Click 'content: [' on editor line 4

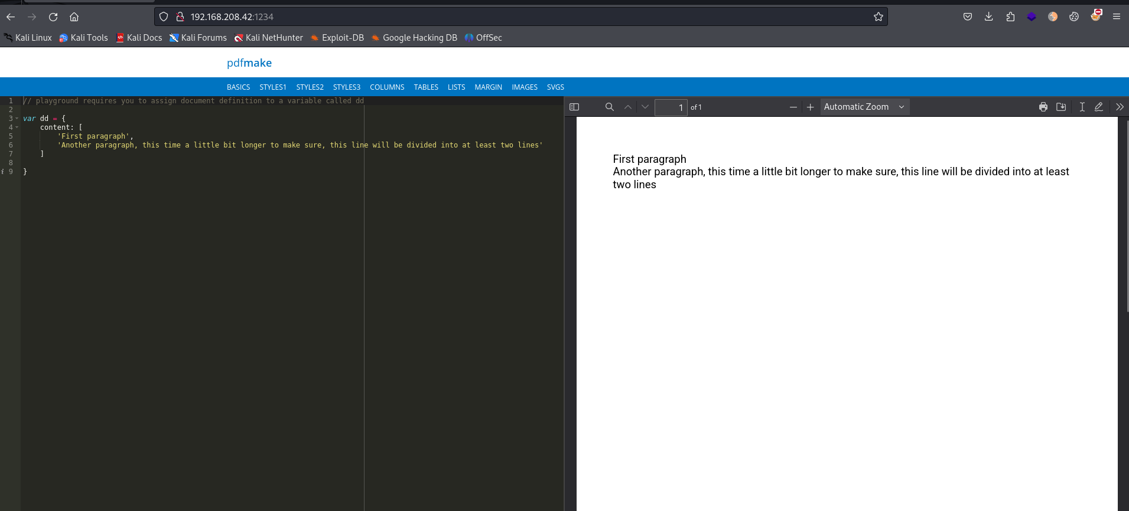point(61,127)
